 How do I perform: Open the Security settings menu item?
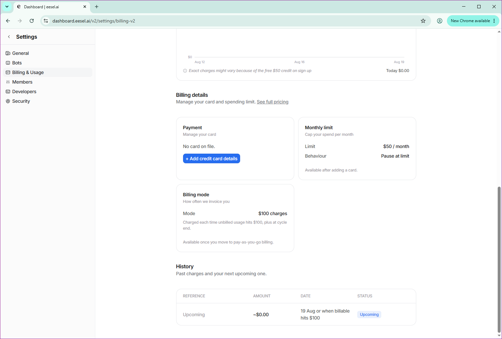(x=48, y=101)
